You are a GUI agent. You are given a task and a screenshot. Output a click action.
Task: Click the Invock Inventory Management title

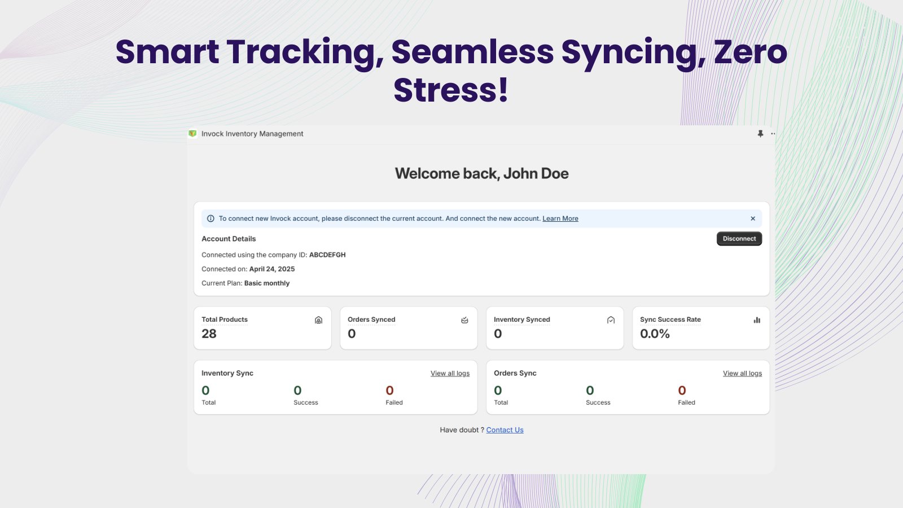pos(252,134)
